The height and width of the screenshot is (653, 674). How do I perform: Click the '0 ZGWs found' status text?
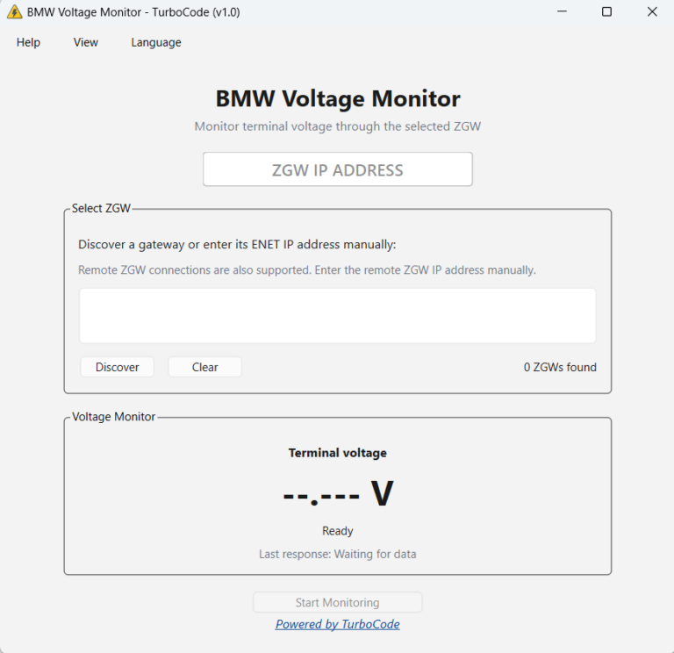coord(560,367)
